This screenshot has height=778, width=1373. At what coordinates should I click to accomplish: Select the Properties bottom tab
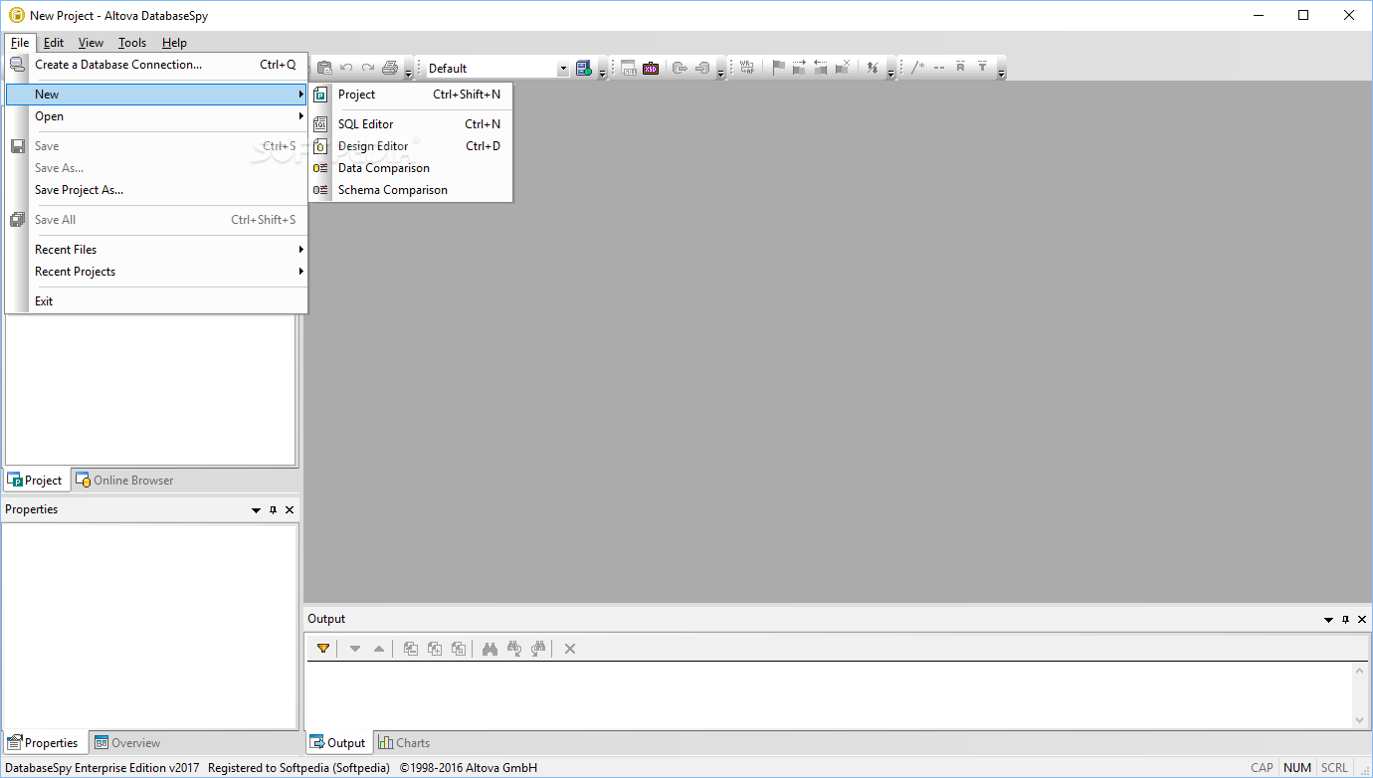pyautogui.click(x=44, y=743)
